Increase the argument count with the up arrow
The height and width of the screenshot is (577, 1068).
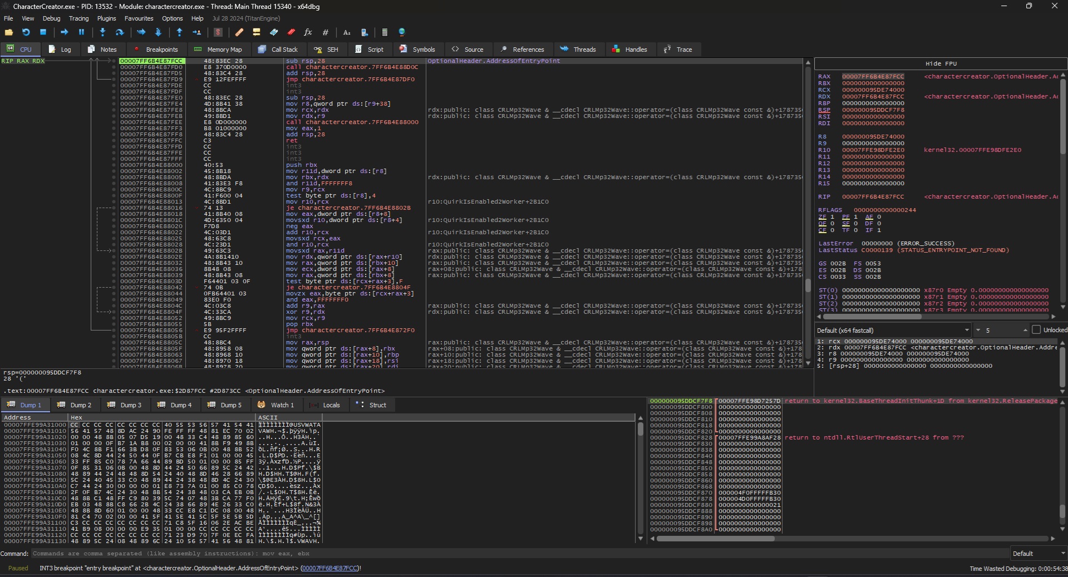(1025, 329)
